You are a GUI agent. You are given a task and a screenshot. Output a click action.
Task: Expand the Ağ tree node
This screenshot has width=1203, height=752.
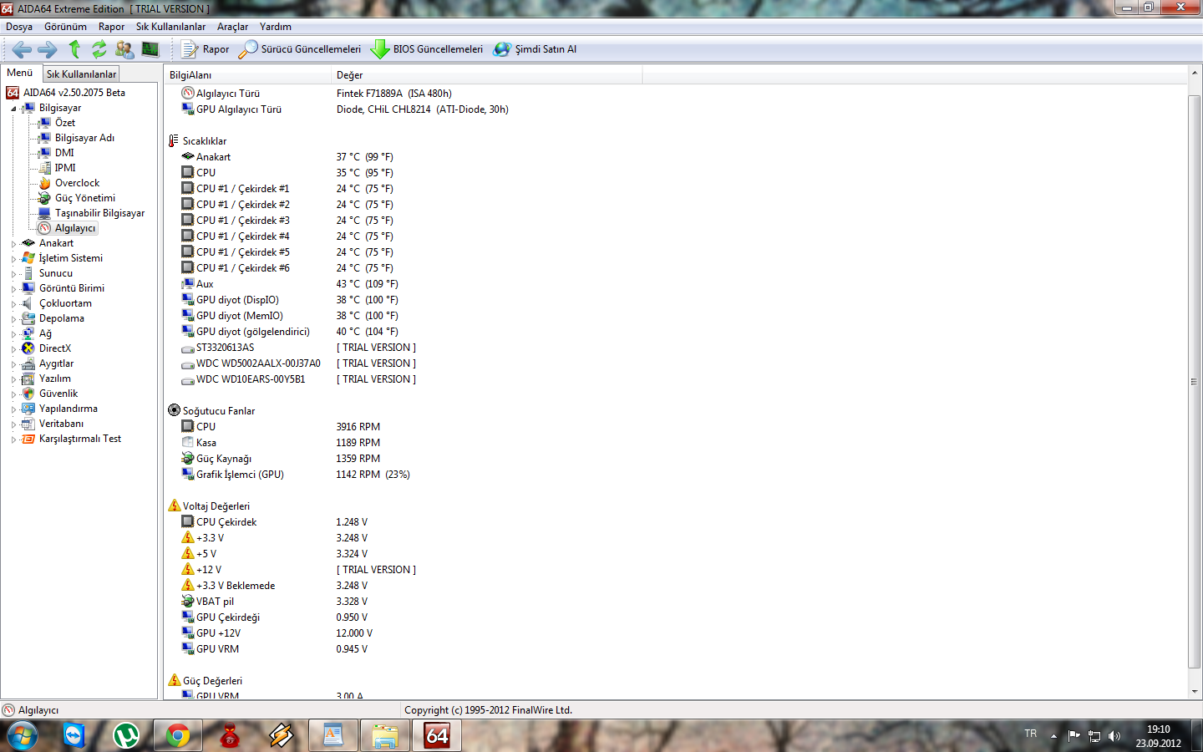point(13,334)
